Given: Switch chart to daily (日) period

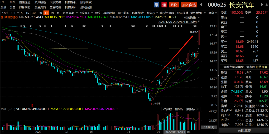Looking at the screenshot, I should pyautogui.click(x=46, y=13).
